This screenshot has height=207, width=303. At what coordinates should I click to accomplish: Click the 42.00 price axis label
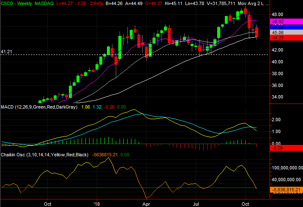[277, 50]
